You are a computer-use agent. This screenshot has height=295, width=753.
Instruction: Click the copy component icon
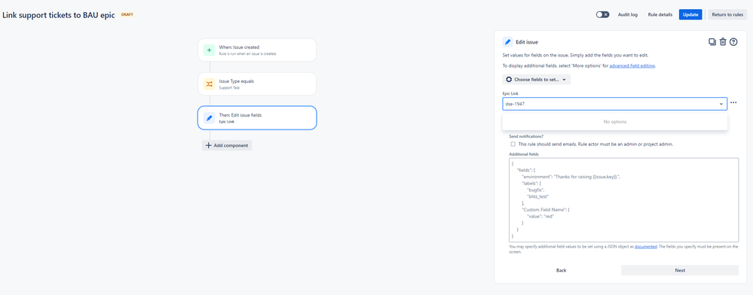[712, 41]
